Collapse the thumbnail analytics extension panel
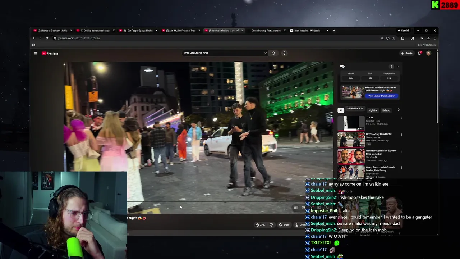The image size is (460, 259). tap(397, 67)
